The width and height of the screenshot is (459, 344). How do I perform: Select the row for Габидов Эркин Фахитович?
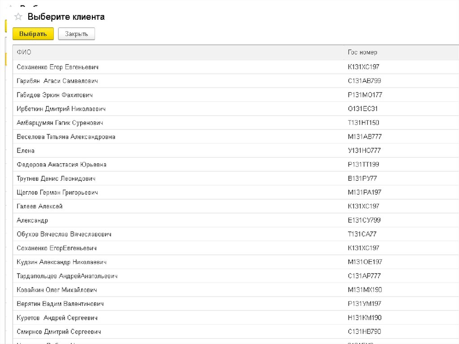point(55,95)
